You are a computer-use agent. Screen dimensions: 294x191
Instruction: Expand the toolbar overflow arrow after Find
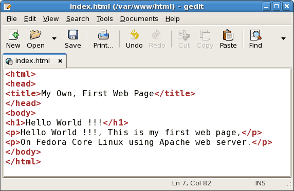point(283,39)
